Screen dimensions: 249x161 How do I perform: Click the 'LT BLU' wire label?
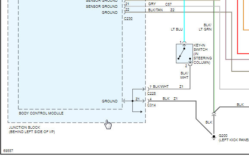pyautogui.click(x=177, y=29)
